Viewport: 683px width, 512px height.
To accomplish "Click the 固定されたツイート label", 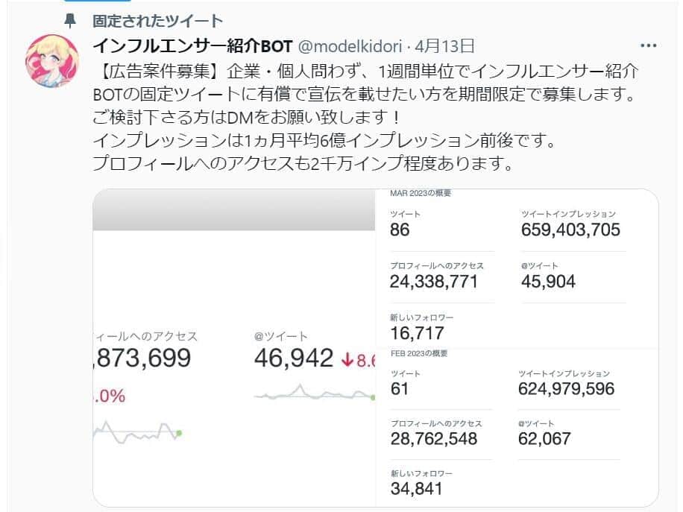I will pos(158,21).
